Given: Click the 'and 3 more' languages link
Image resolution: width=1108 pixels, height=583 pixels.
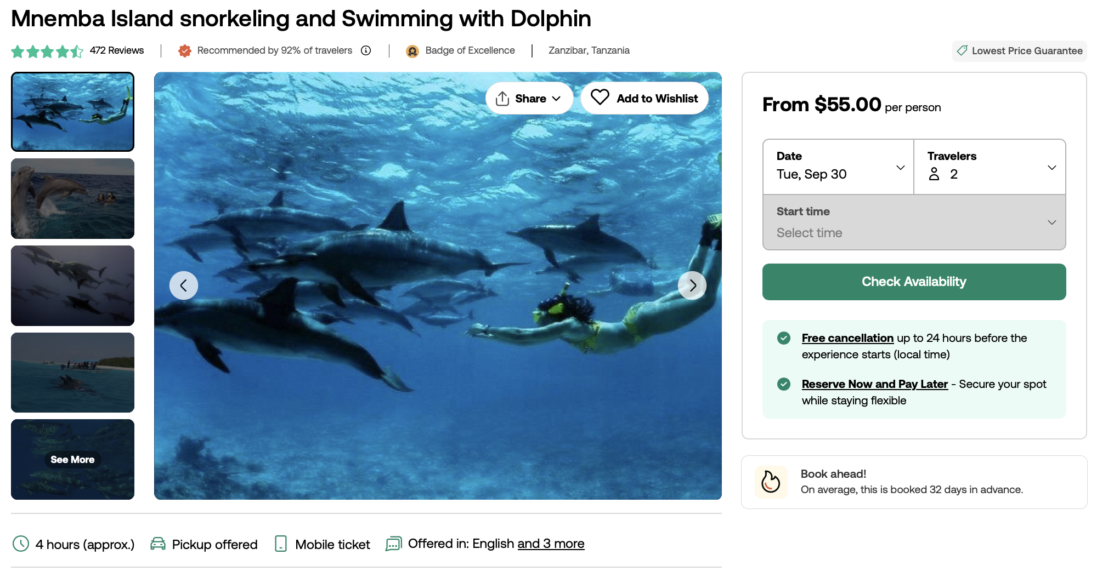Looking at the screenshot, I should [x=551, y=544].
